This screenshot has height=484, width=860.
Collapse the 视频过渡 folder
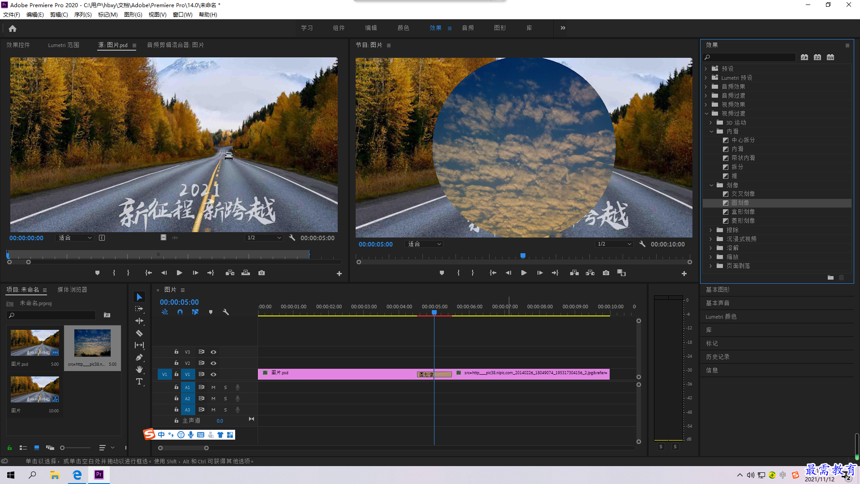pyautogui.click(x=706, y=114)
